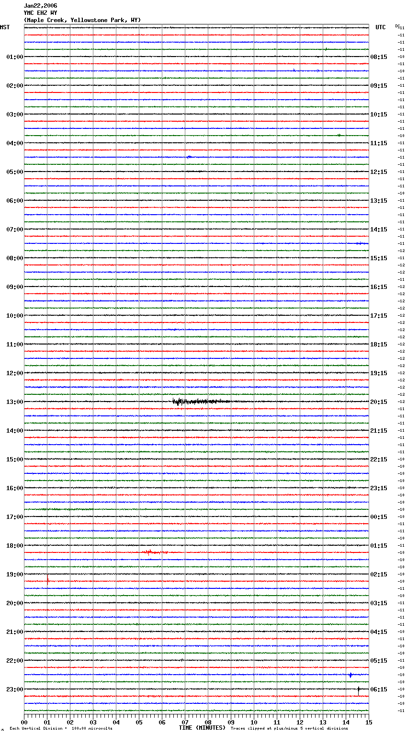The width and height of the screenshot is (407, 735).
Task: Click the 05:15 UTC time label
Action: pyautogui.click(x=379, y=661)
